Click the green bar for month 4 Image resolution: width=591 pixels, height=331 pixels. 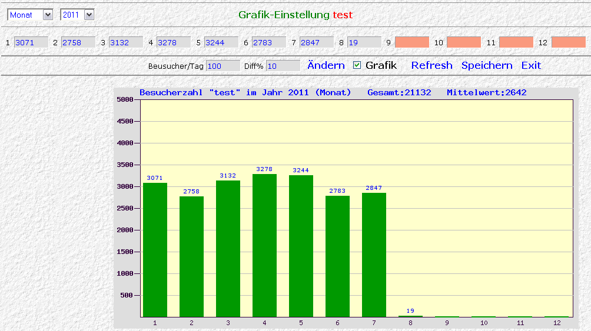pyautogui.click(x=264, y=246)
